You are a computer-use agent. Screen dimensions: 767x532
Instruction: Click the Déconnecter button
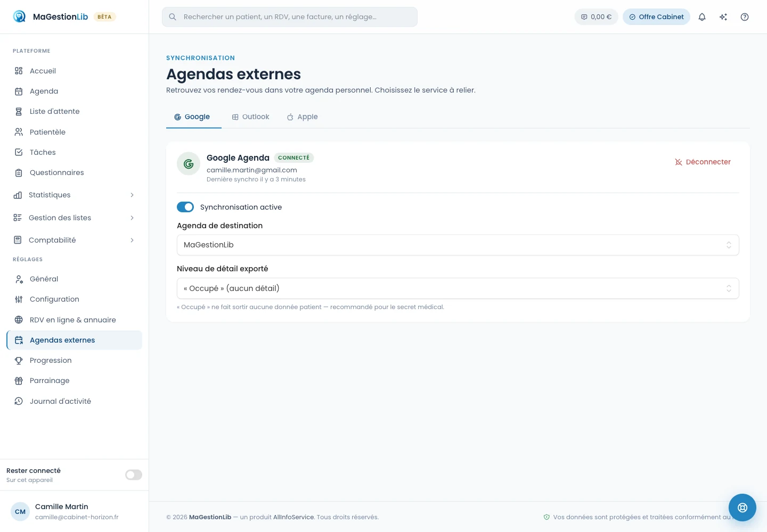(x=703, y=162)
